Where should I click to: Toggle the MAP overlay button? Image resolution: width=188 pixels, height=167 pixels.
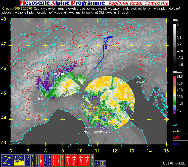[x=28, y=160]
